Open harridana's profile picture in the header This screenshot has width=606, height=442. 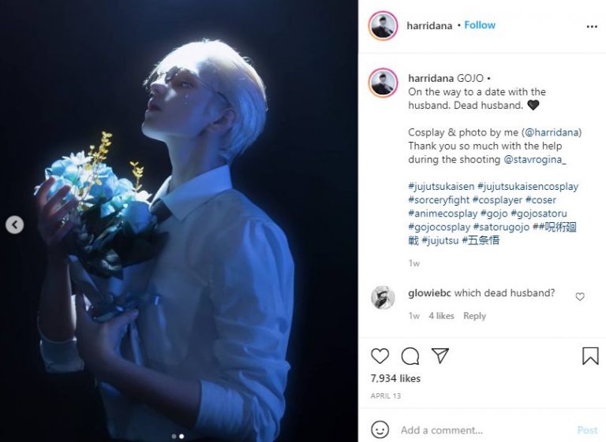tap(383, 26)
